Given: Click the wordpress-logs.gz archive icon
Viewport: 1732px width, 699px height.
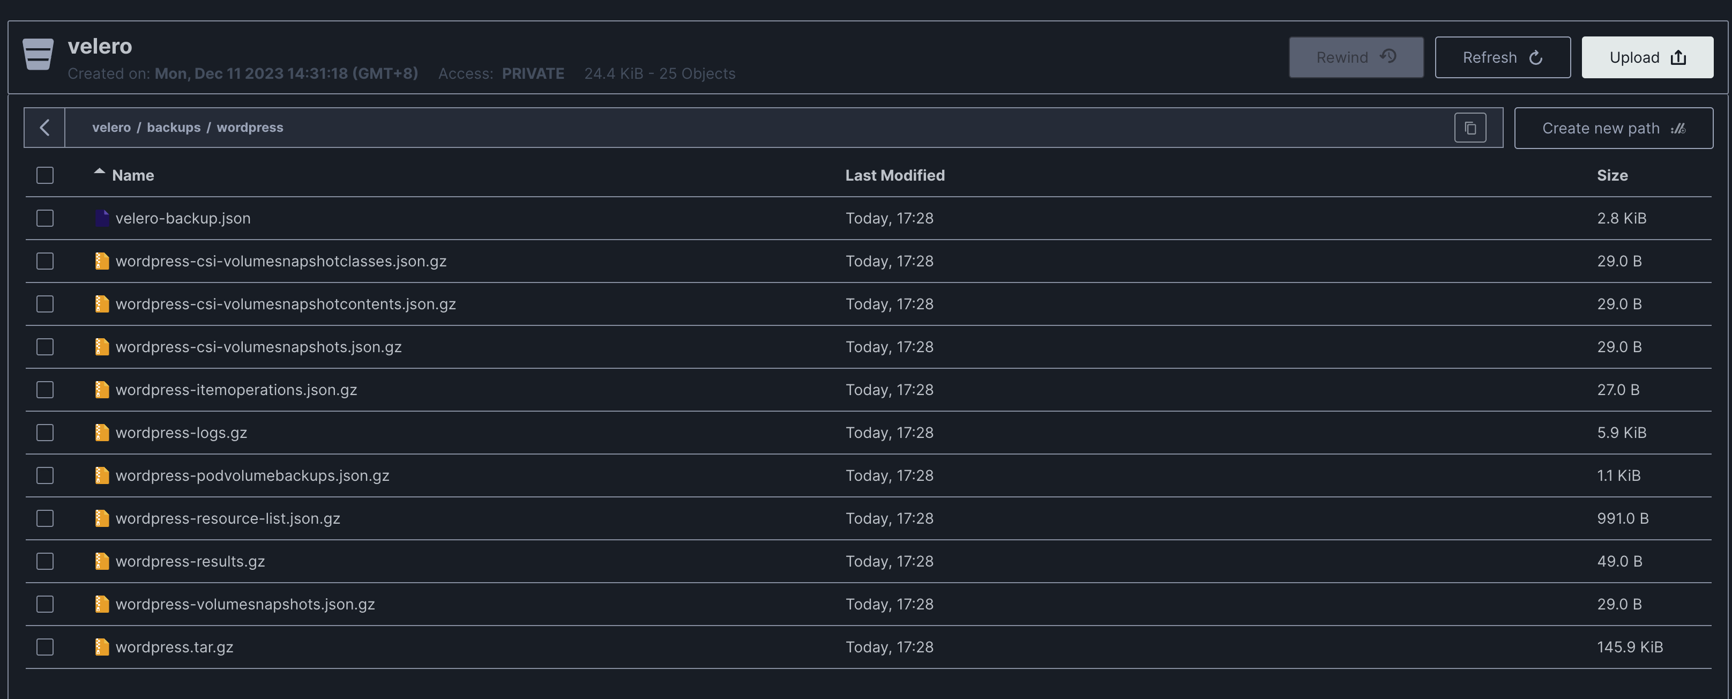Looking at the screenshot, I should pos(101,433).
